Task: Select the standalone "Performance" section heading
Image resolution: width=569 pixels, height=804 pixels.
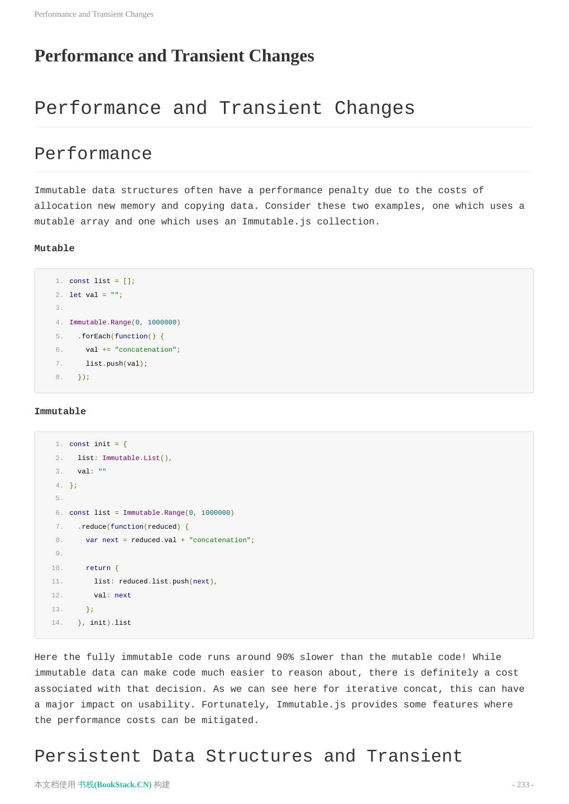Action: pyautogui.click(x=93, y=154)
